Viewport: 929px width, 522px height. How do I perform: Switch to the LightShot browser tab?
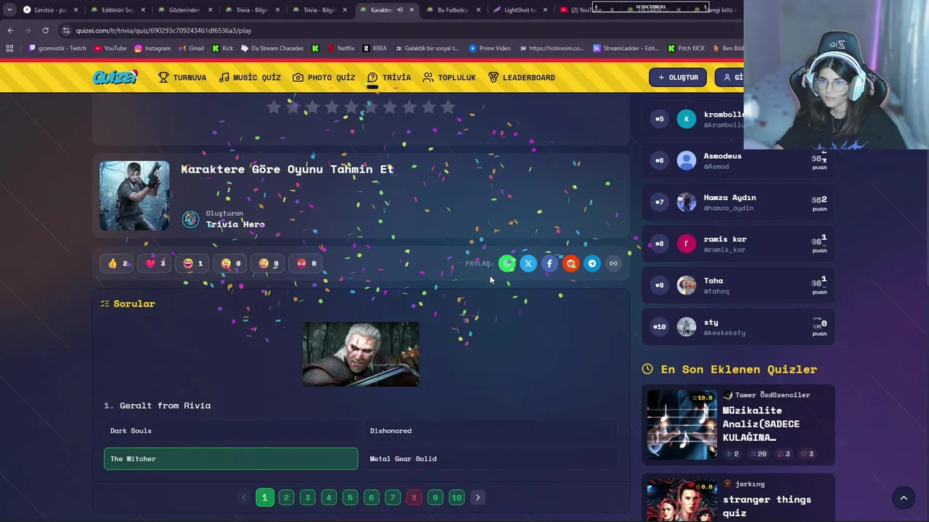pos(520,10)
